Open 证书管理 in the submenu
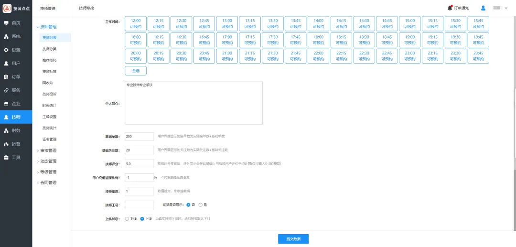Viewport: 516px width, 247px height. 49,140
